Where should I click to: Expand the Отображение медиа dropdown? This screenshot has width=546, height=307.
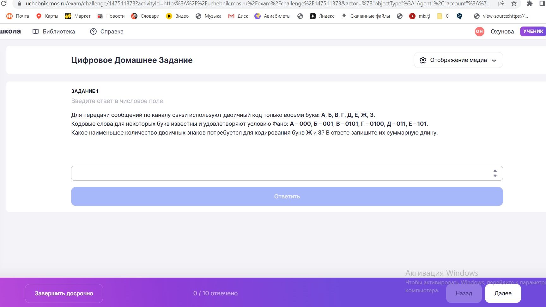point(458,60)
